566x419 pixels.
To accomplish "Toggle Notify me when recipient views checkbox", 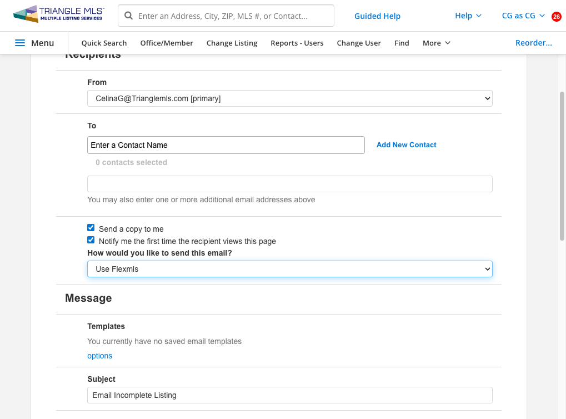I will [x=91, y=240].
